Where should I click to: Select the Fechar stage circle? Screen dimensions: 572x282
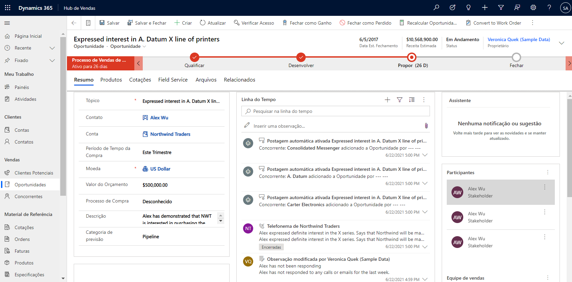[516, 57]
